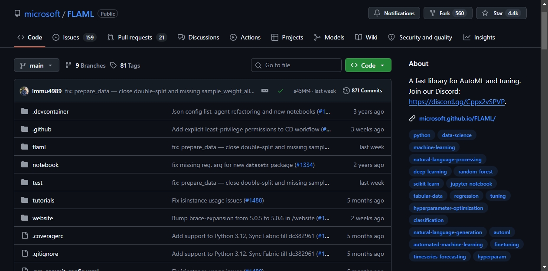Select the natural-language-processing topic tag
The image size is (548, 271).
pos(447,160)
